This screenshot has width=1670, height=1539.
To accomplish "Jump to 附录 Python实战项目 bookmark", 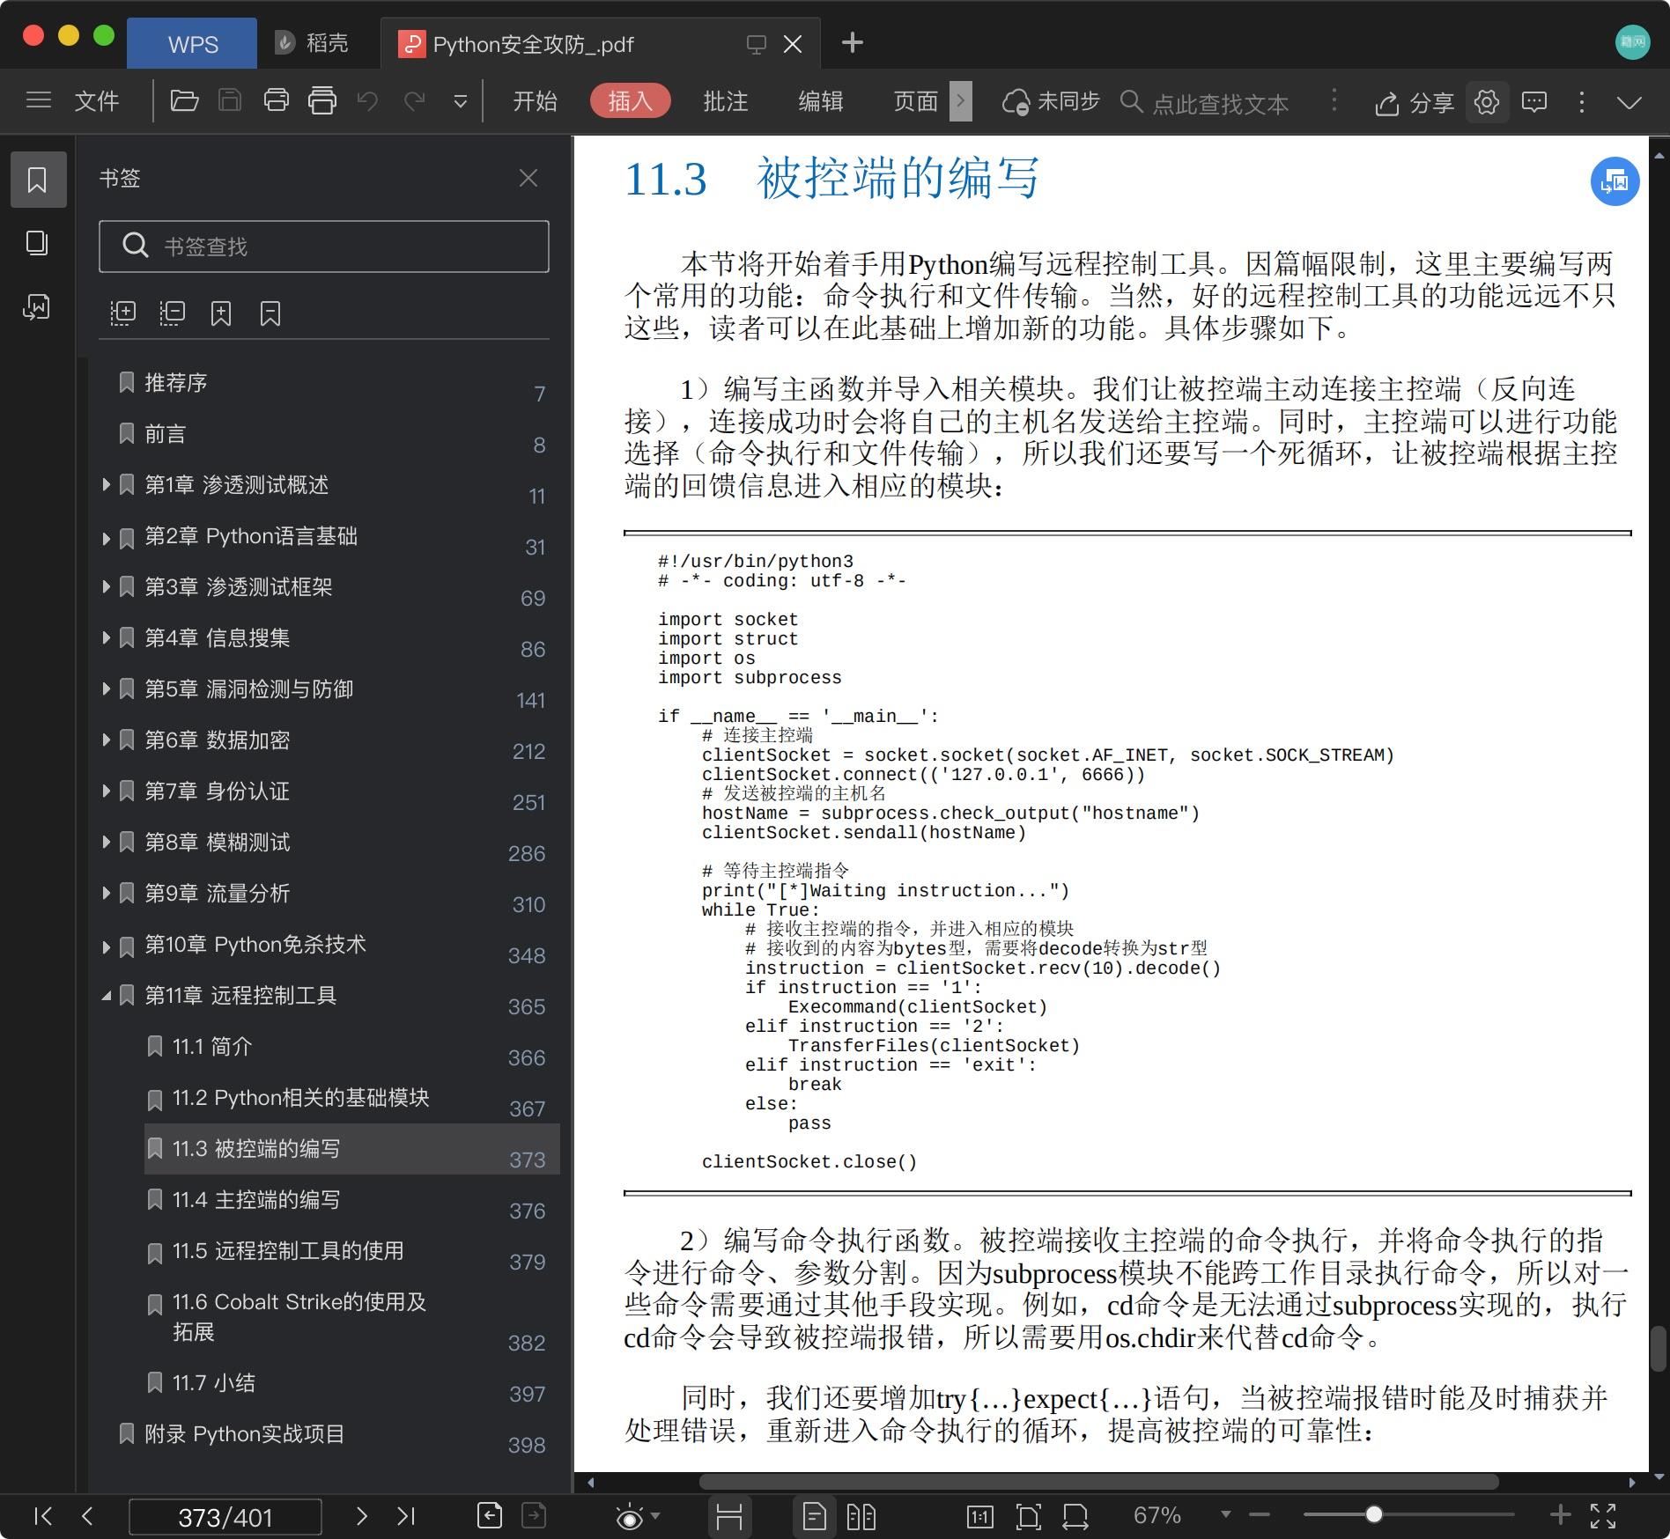I will click(x=244, y=1434).
